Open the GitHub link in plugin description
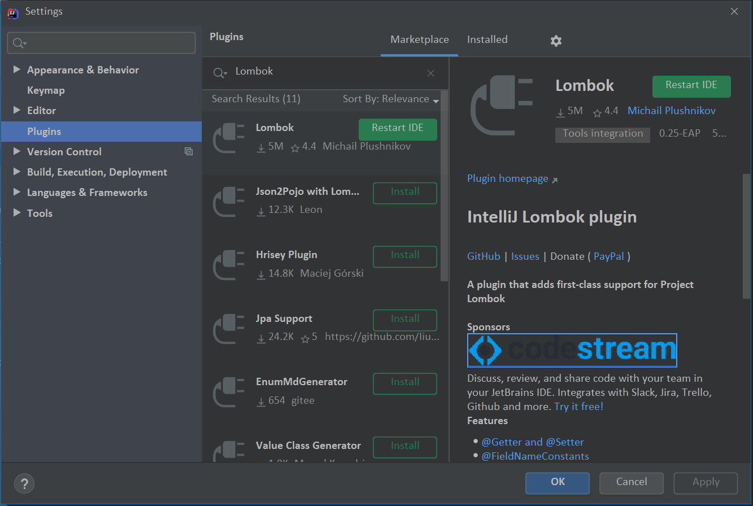Viewport: 753px width, 506px height. click(484, 256)
